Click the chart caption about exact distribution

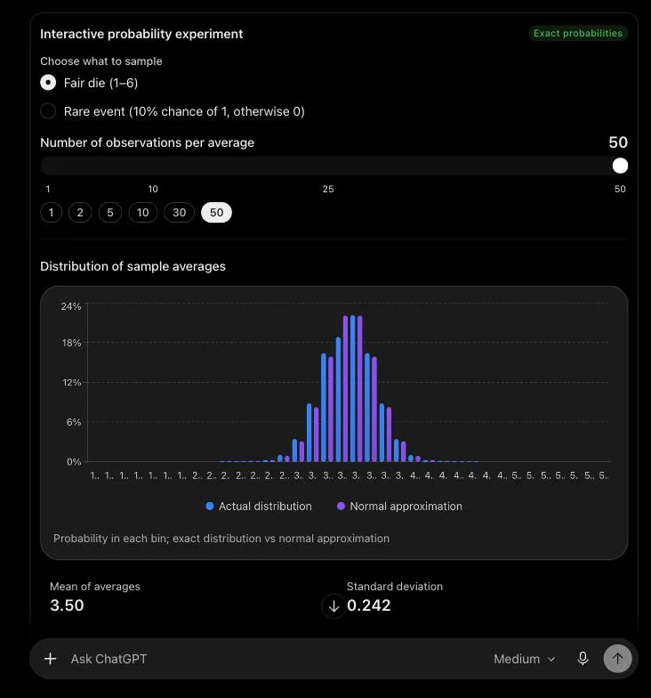221,538
